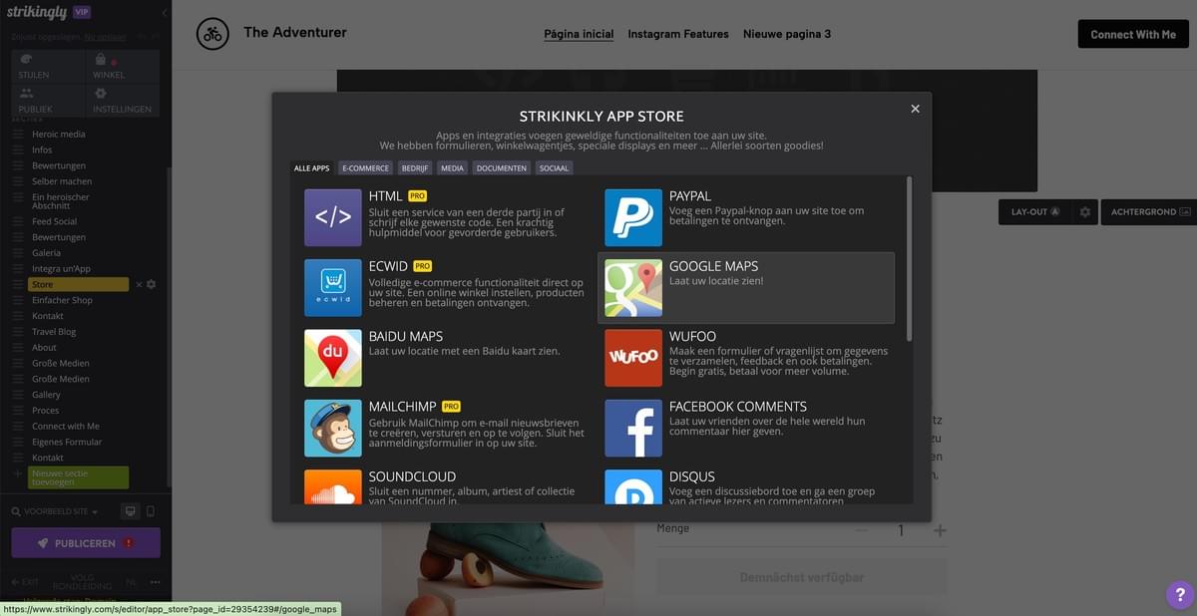The height and width of the screenshot is (616, 1197).
Task: Select Eigenes Formular section in sidebar
Action: click(67, 442)
